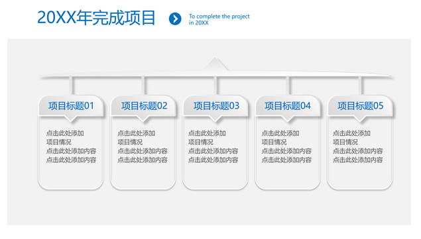Select the 项目标题03 header
The height and width of the screenshot is (239, 421).
point(216,106)
